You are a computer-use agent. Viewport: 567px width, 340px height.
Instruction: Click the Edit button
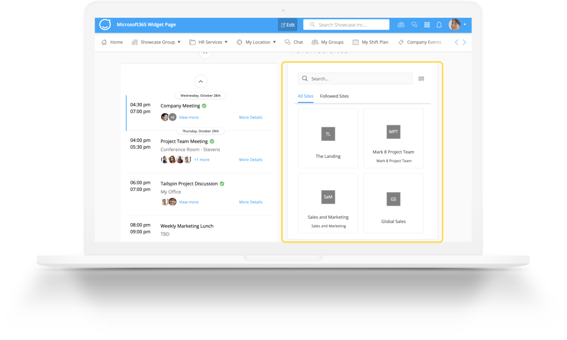288,24
